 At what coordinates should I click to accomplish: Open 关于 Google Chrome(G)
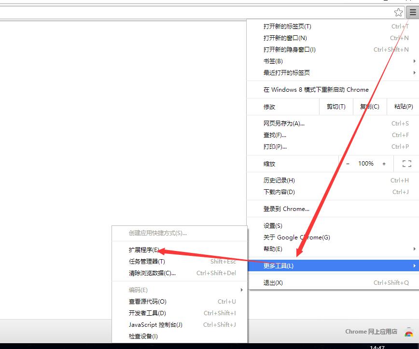[x=333, y=237]
